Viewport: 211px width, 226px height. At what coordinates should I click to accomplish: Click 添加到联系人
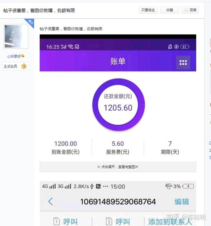tap(170, 221)
